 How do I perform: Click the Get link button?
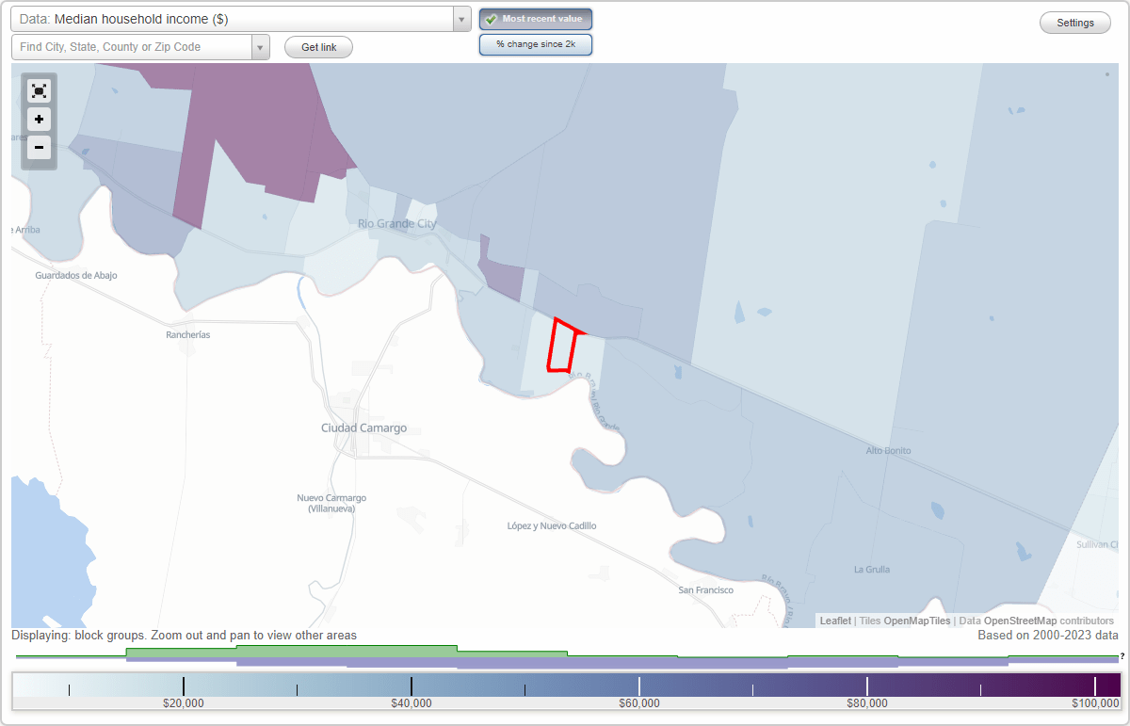point(317,46)
